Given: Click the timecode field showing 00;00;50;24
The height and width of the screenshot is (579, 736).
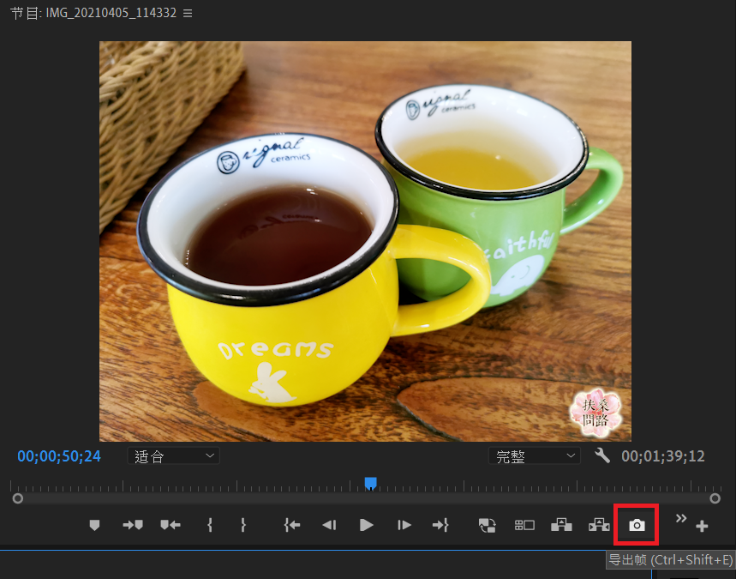Looking at the screenshot, I should (58, 455).
